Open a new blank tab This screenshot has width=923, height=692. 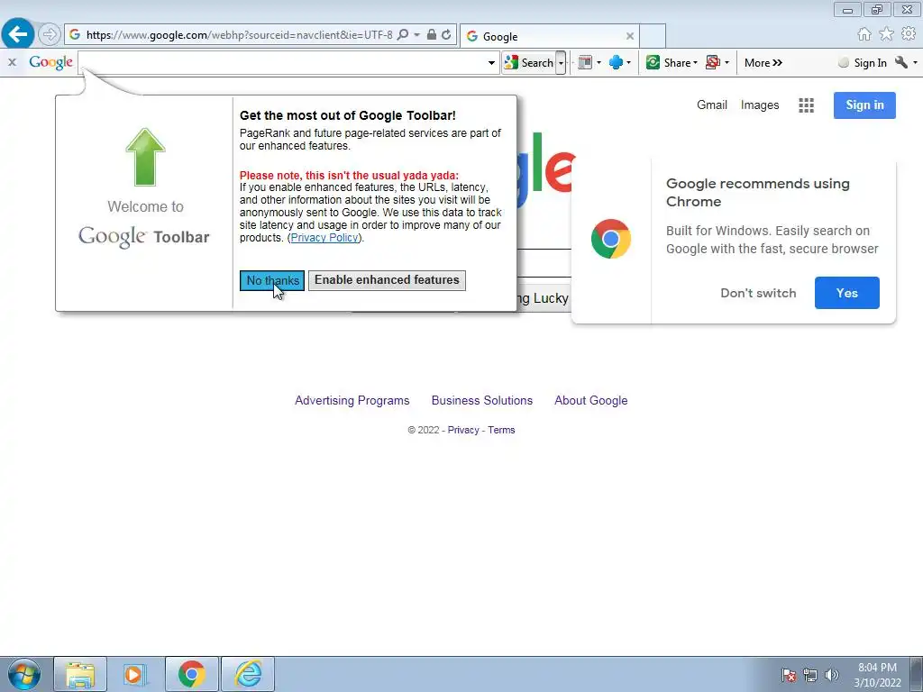[x=653, y=36]
